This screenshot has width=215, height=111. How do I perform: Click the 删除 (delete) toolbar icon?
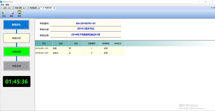[12, 14]
